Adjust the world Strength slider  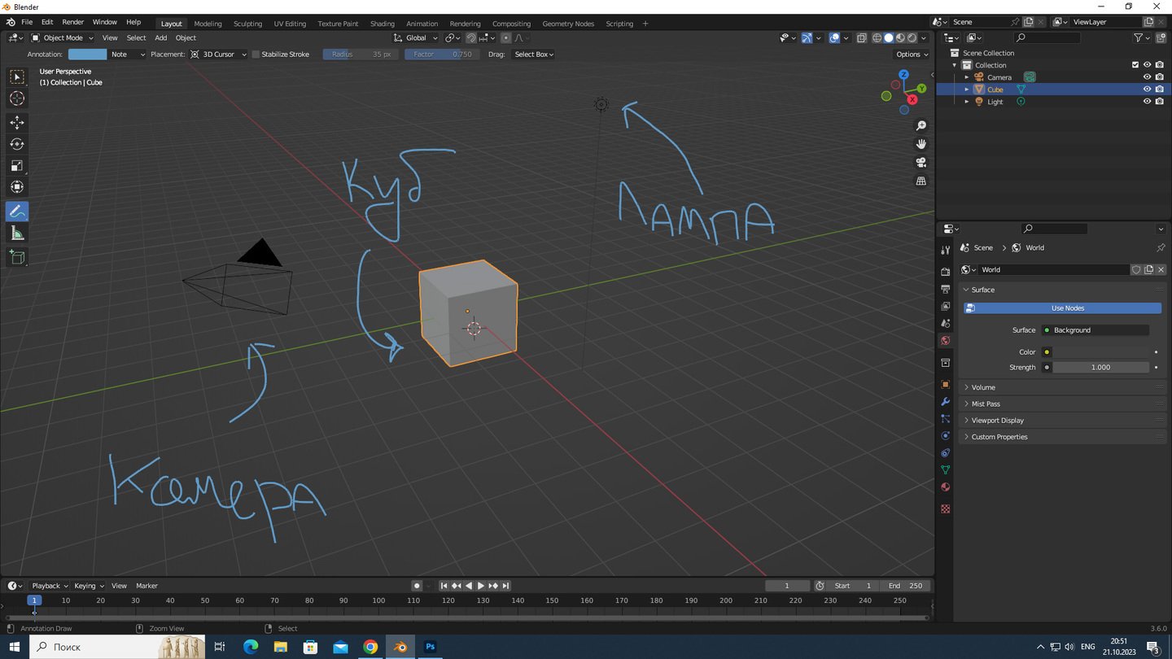point(1100,368)
